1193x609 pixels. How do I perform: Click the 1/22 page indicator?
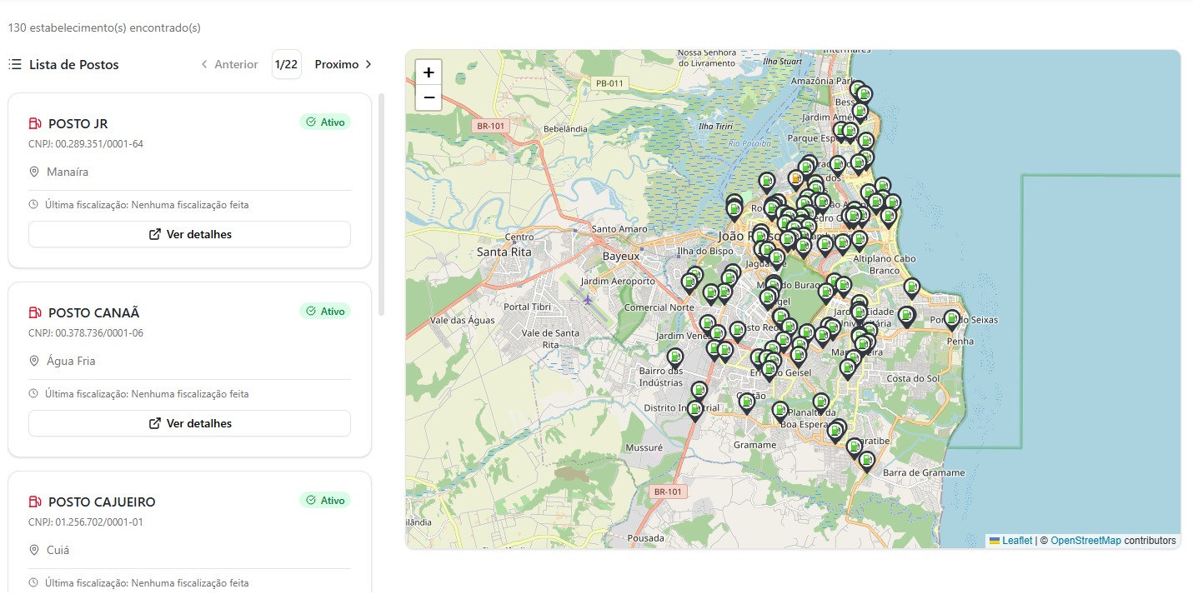point(286,64)
